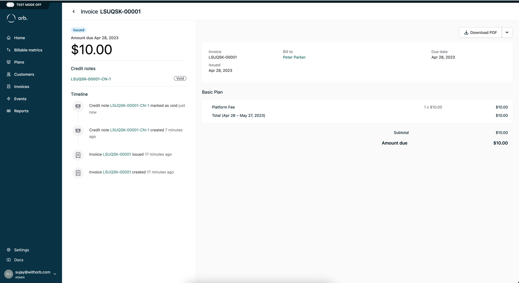Download the invoice as PDF
Screen dimensions: 519x283
480,32
